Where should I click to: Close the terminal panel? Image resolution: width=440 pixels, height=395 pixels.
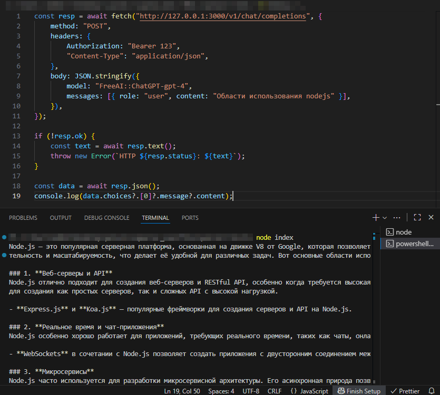point(431,217)
